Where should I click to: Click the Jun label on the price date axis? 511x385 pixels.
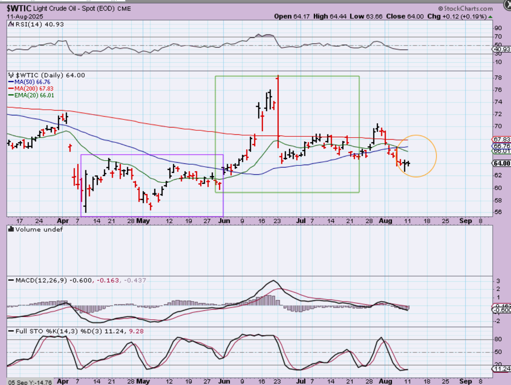click(x=224, y=221)
